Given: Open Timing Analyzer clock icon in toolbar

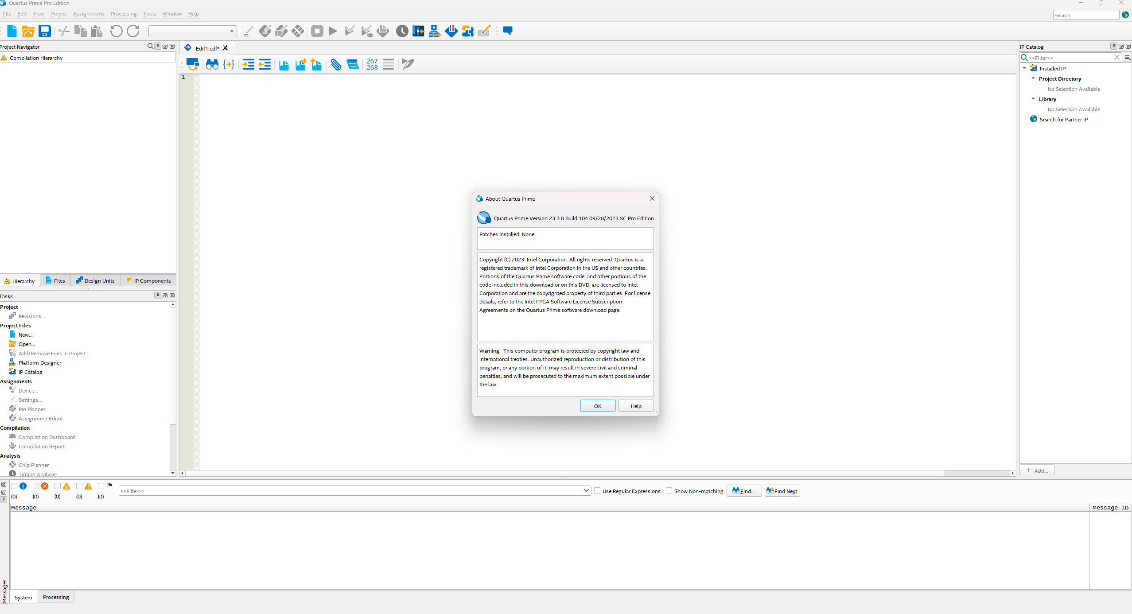Looking at the screenshot, I should click(402, 31).
